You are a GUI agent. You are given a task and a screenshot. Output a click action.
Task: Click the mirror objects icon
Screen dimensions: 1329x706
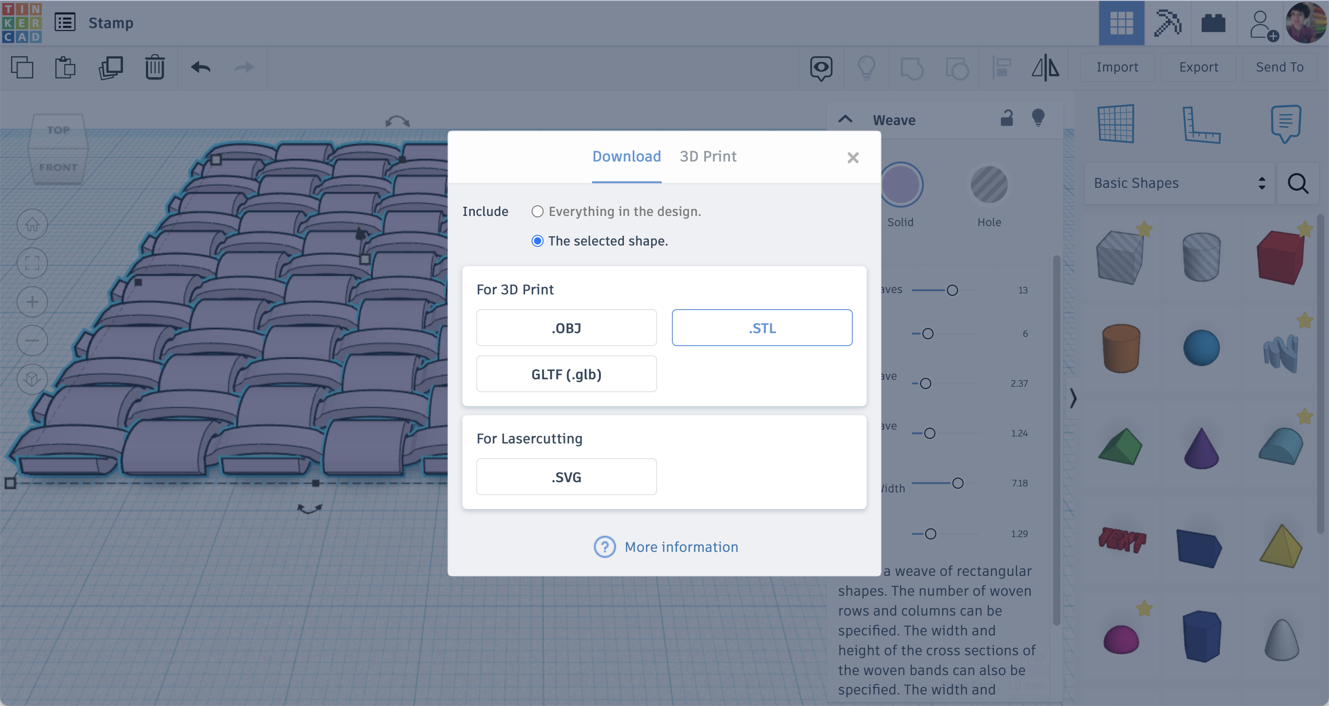pyautogui.click(x=1045, y=68)
